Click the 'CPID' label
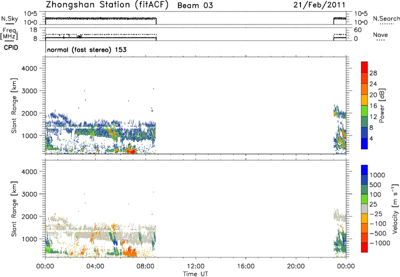 tap(11, 47)
